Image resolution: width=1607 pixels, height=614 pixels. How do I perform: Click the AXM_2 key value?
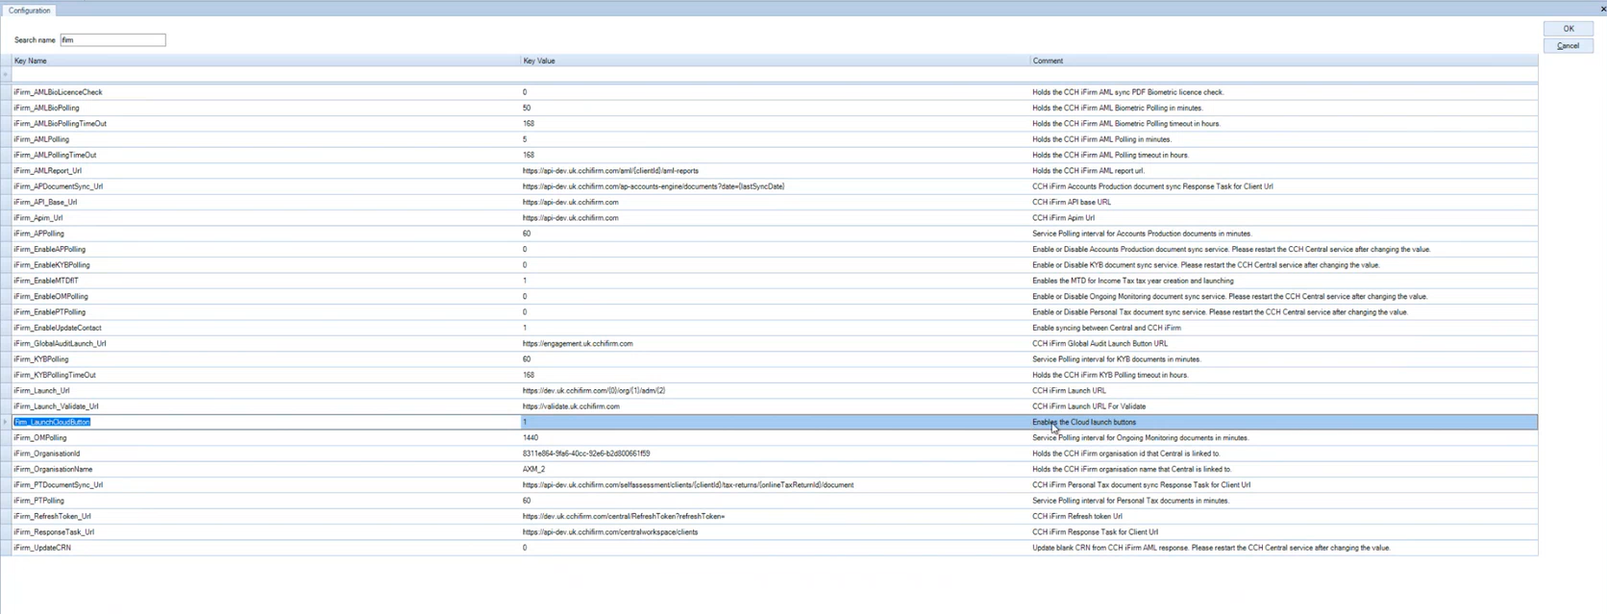[x=533, y=469]
